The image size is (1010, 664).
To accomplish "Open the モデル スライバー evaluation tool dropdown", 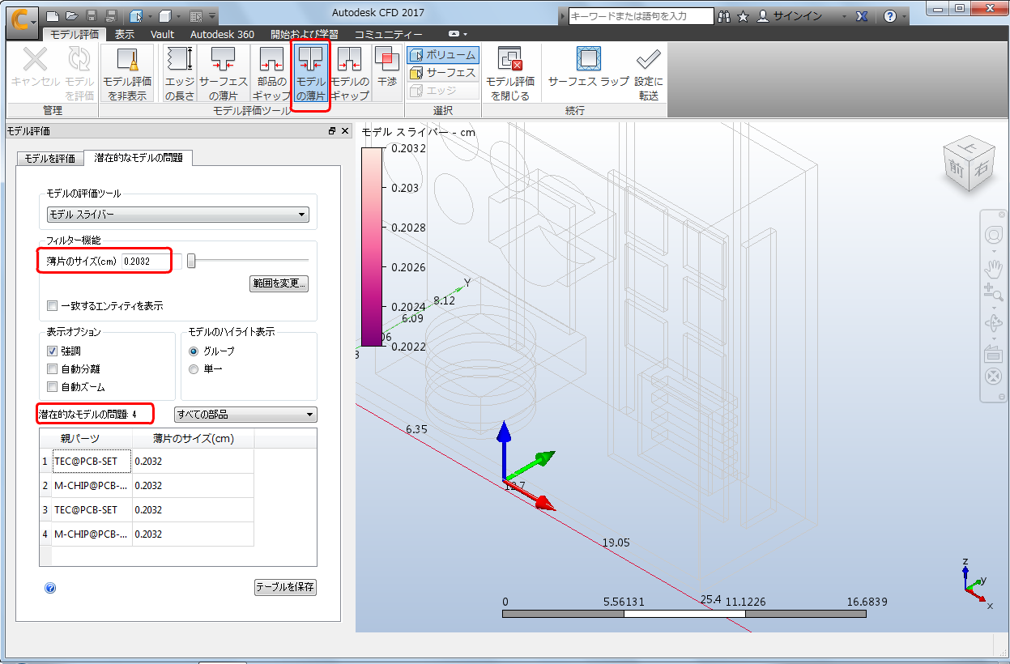I will click(177, 215).
